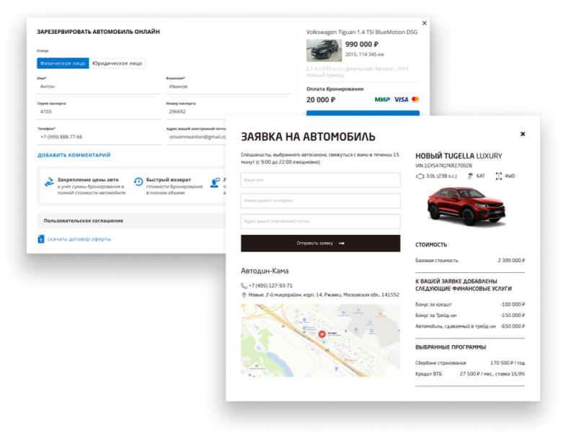
Task: Click the Ваше имя input field
Action: pyautogui.click(x=320, y=180)
